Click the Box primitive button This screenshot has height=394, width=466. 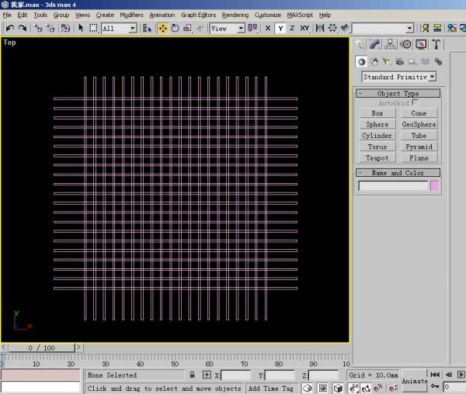point(377,113)
